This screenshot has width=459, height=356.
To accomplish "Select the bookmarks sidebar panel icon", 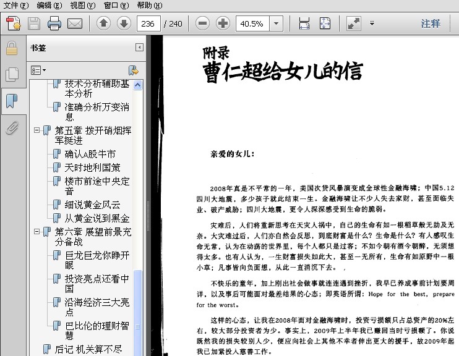I will [12, 101].
